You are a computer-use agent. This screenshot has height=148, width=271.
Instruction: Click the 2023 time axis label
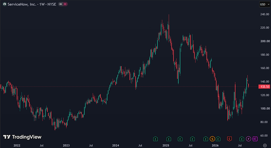66,146
